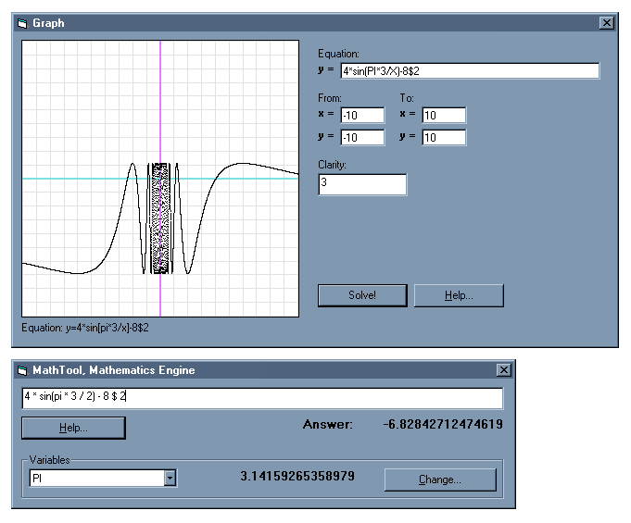Click the Graph window title icon
The height and width of the screenshot is (523, 631).
click(22, 23)
